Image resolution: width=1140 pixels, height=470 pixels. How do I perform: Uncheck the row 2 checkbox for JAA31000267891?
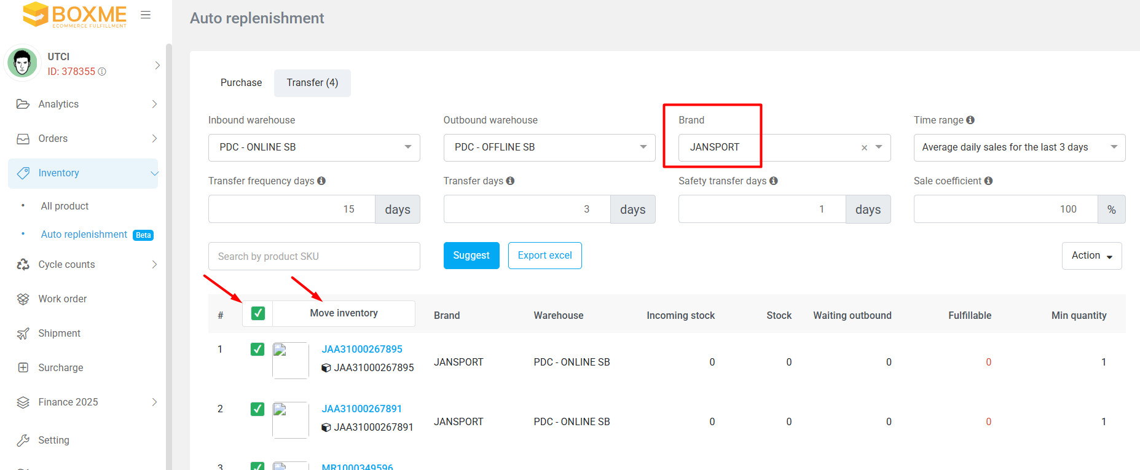pyautogui.click(x=257, y=409)
